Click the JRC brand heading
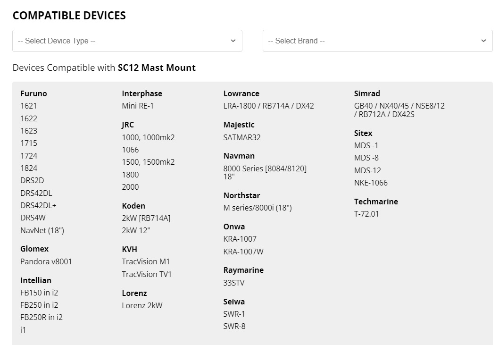Screen dimensions: 499x345 pos(128,125)
